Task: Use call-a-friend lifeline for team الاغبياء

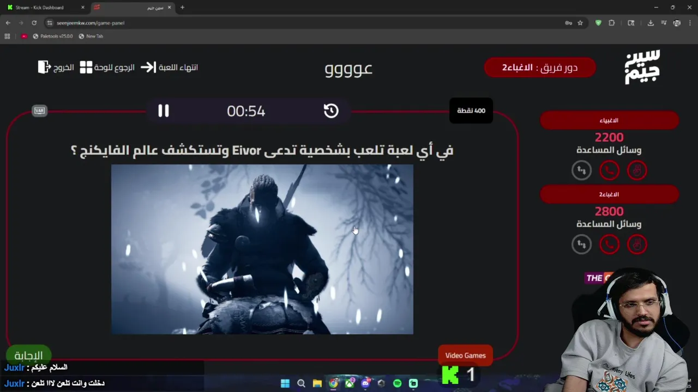Action: (x=609, y=170)
